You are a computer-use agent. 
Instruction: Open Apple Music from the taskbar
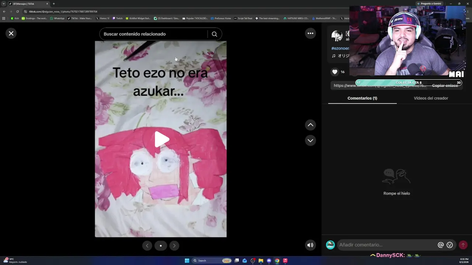pyautogui.click(x=285, y=261)
